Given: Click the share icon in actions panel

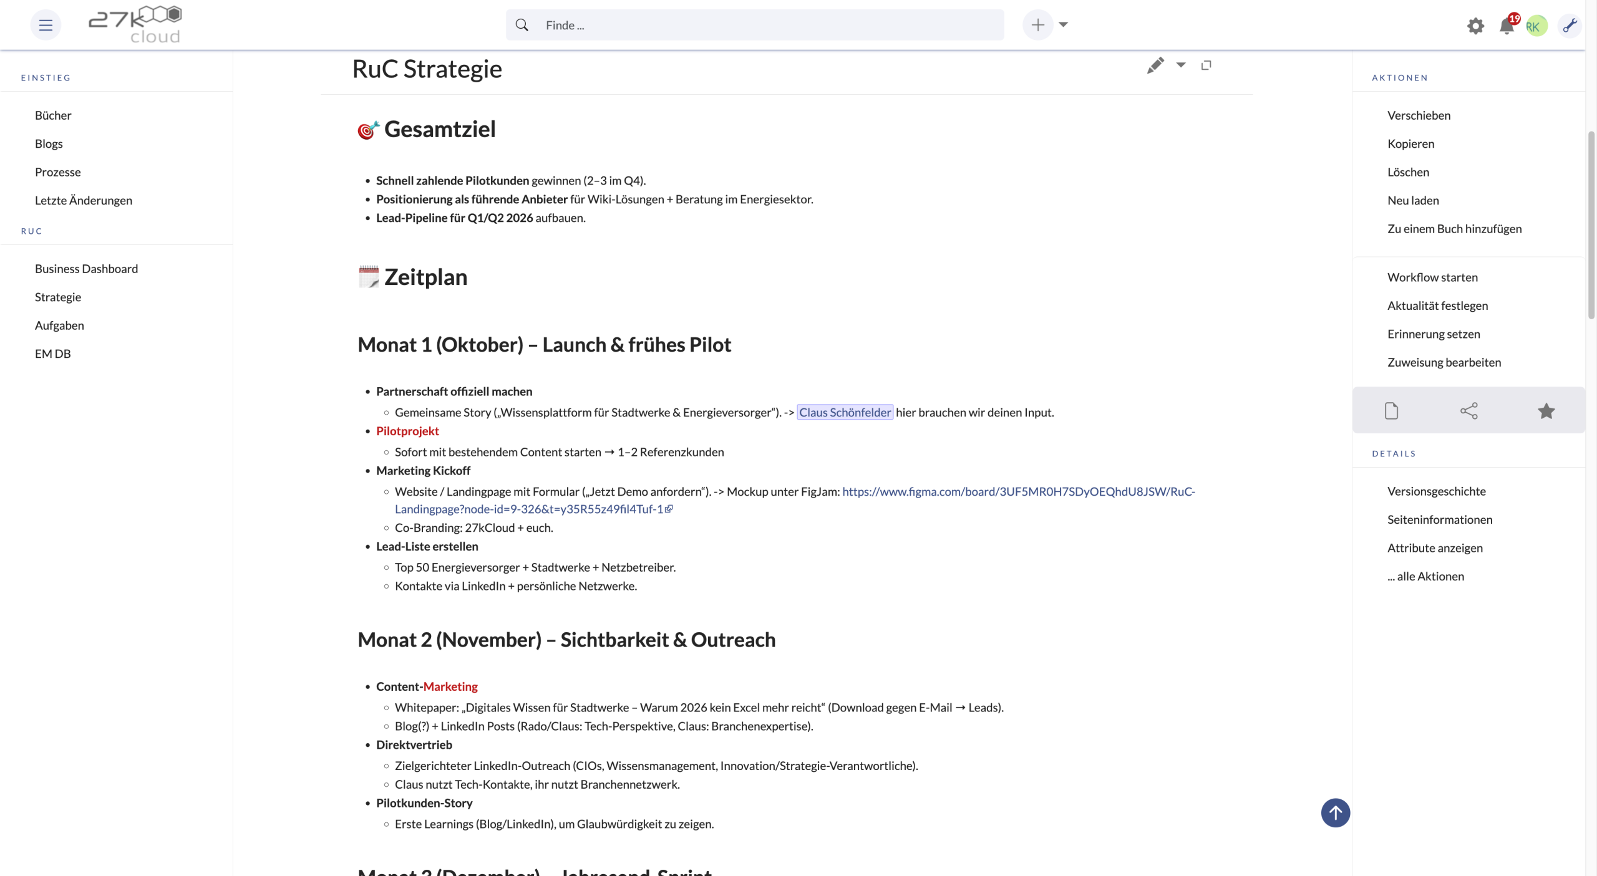Looking at the screenshot, I should (1469, 411).
